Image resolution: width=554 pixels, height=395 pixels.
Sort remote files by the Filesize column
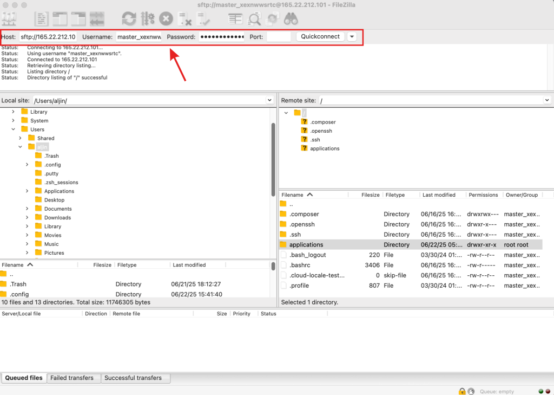pos(371,195)
